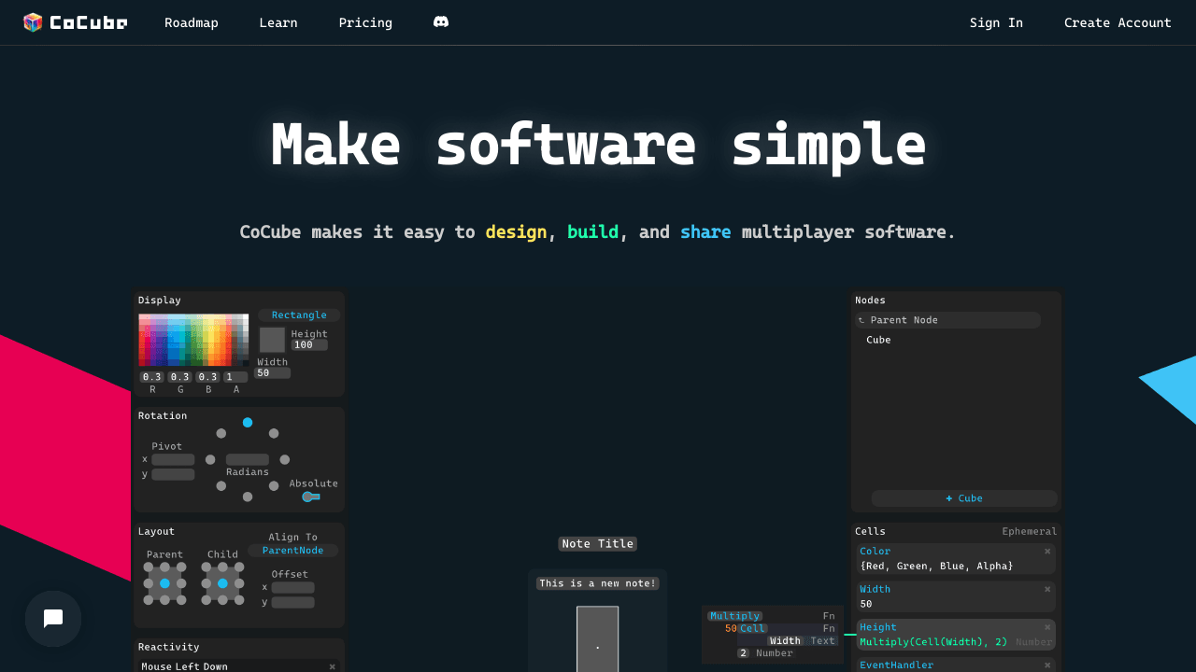This screenshot has width=1196, height=672.
Task: Open the Roadmap page
Action: pos(192,22)
